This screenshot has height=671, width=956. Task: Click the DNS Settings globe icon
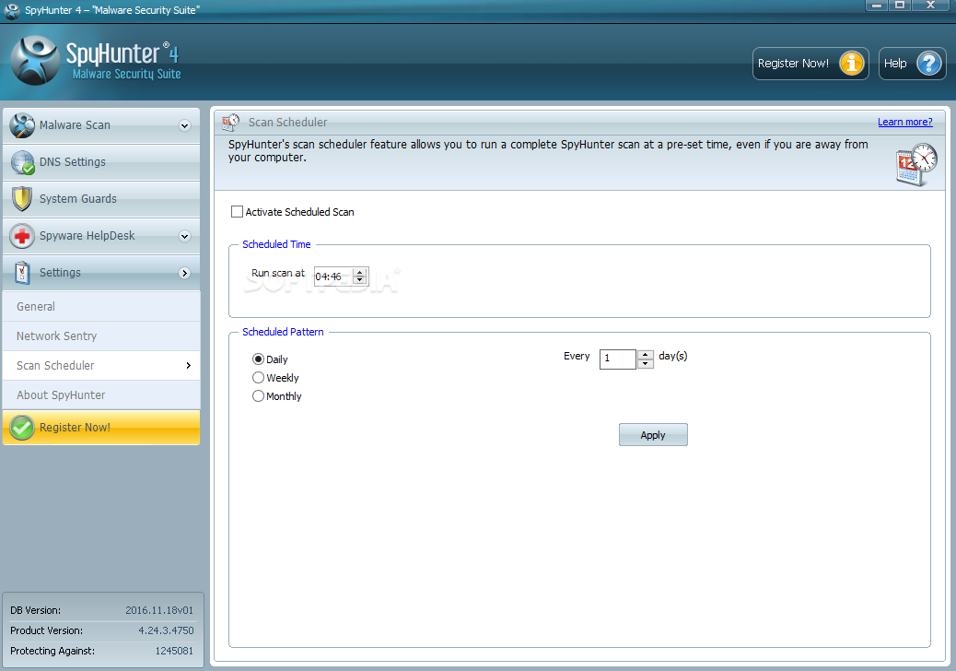pos(22,162)
